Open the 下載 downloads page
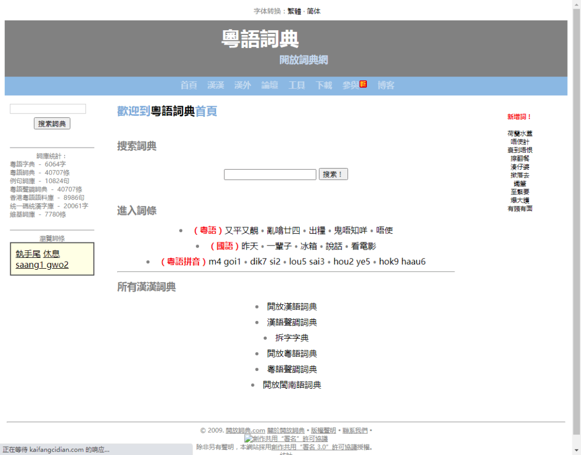 tap(323, 85)
